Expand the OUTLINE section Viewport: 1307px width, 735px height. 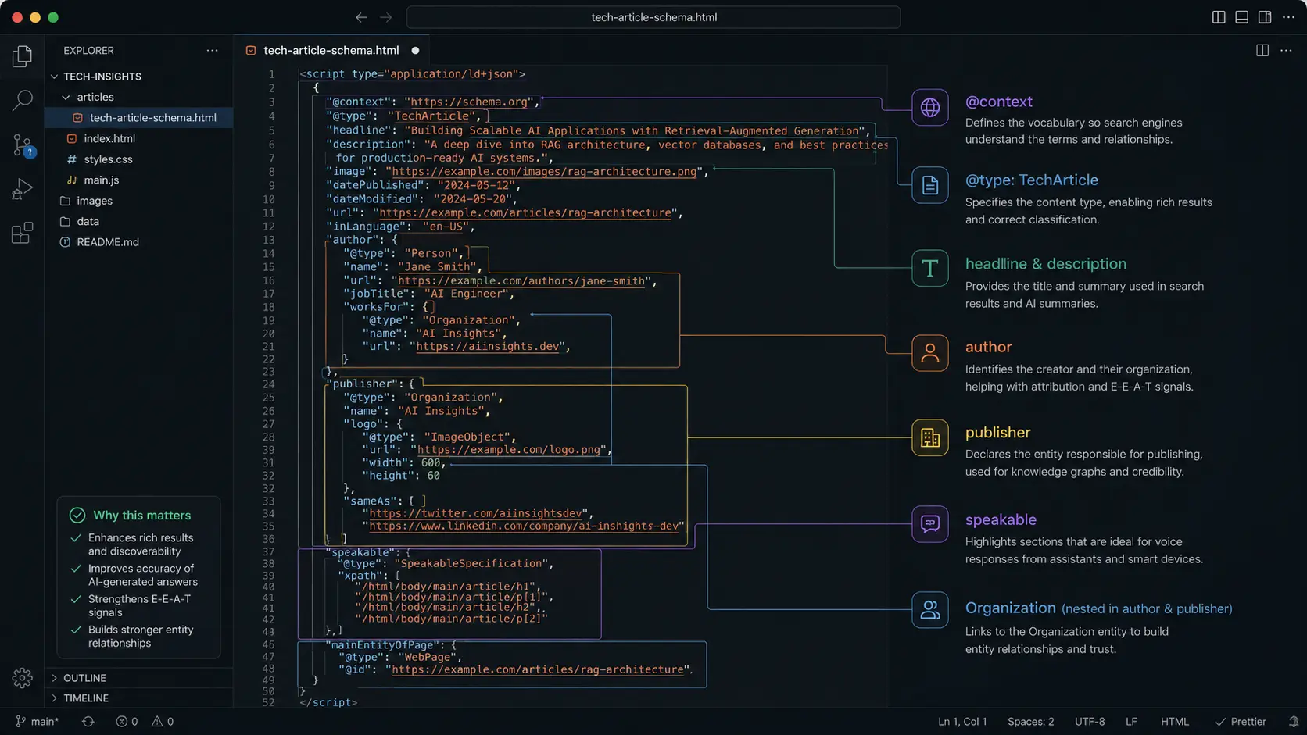[138, 678]
